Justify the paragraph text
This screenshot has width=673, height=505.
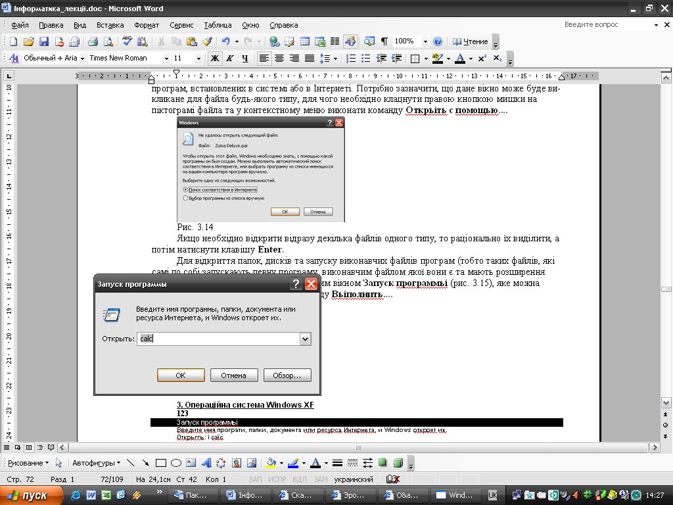(x=310, y=59)
